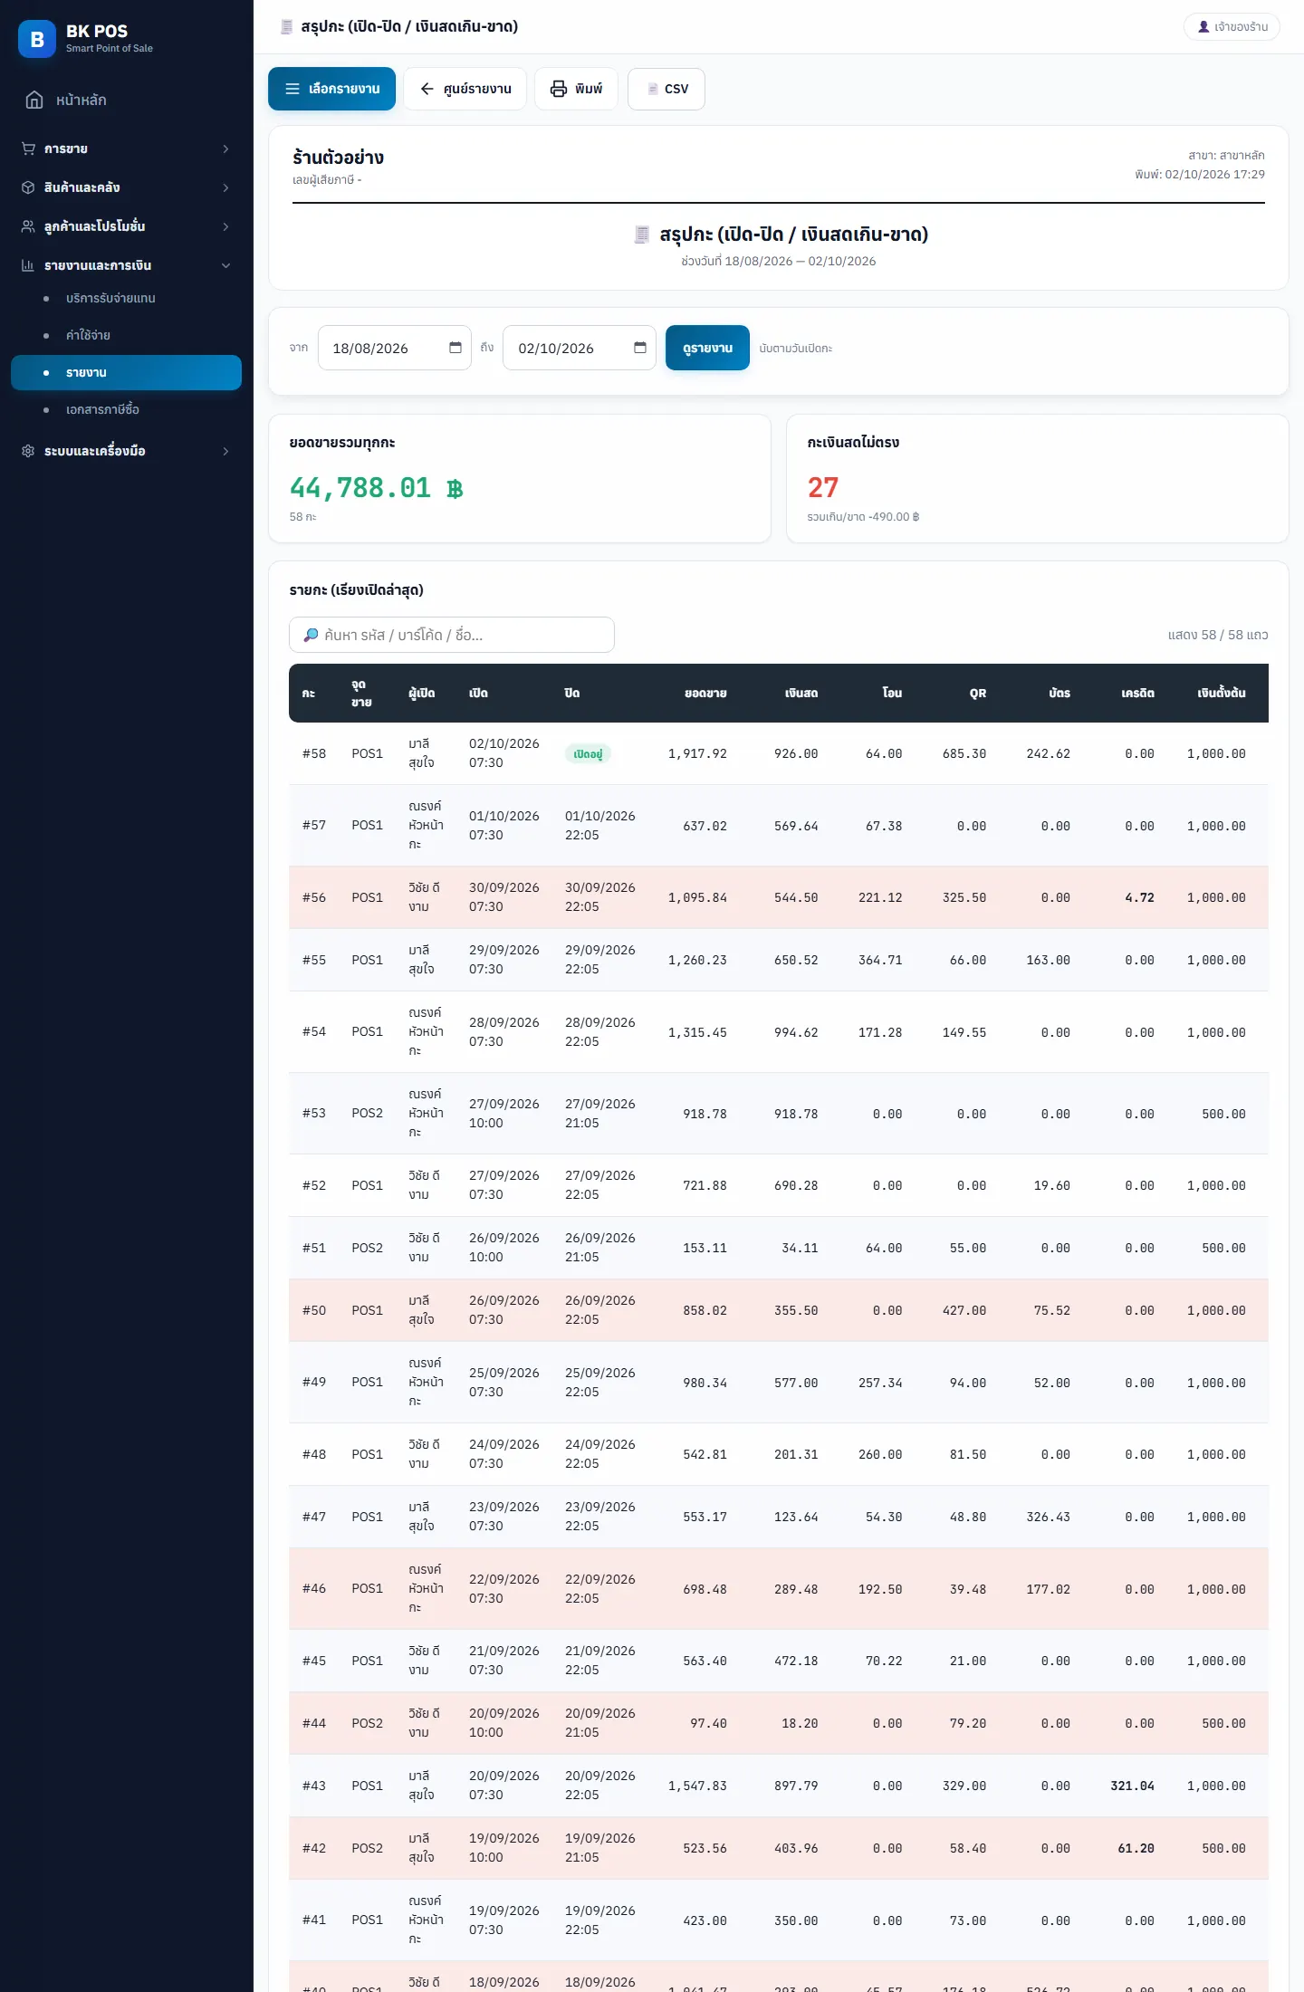Click the magnifier icon in search box

(311, 635)
